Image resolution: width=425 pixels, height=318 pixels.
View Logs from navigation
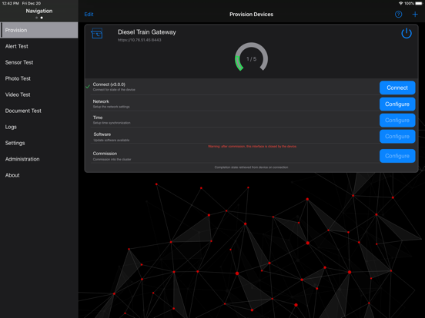point(39,127)
